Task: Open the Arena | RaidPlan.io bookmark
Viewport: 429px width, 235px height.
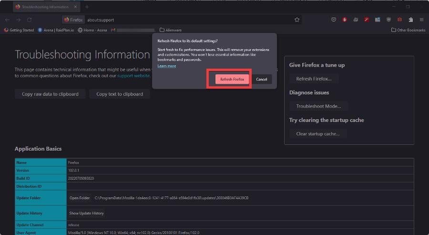Action: pos(56,30)
